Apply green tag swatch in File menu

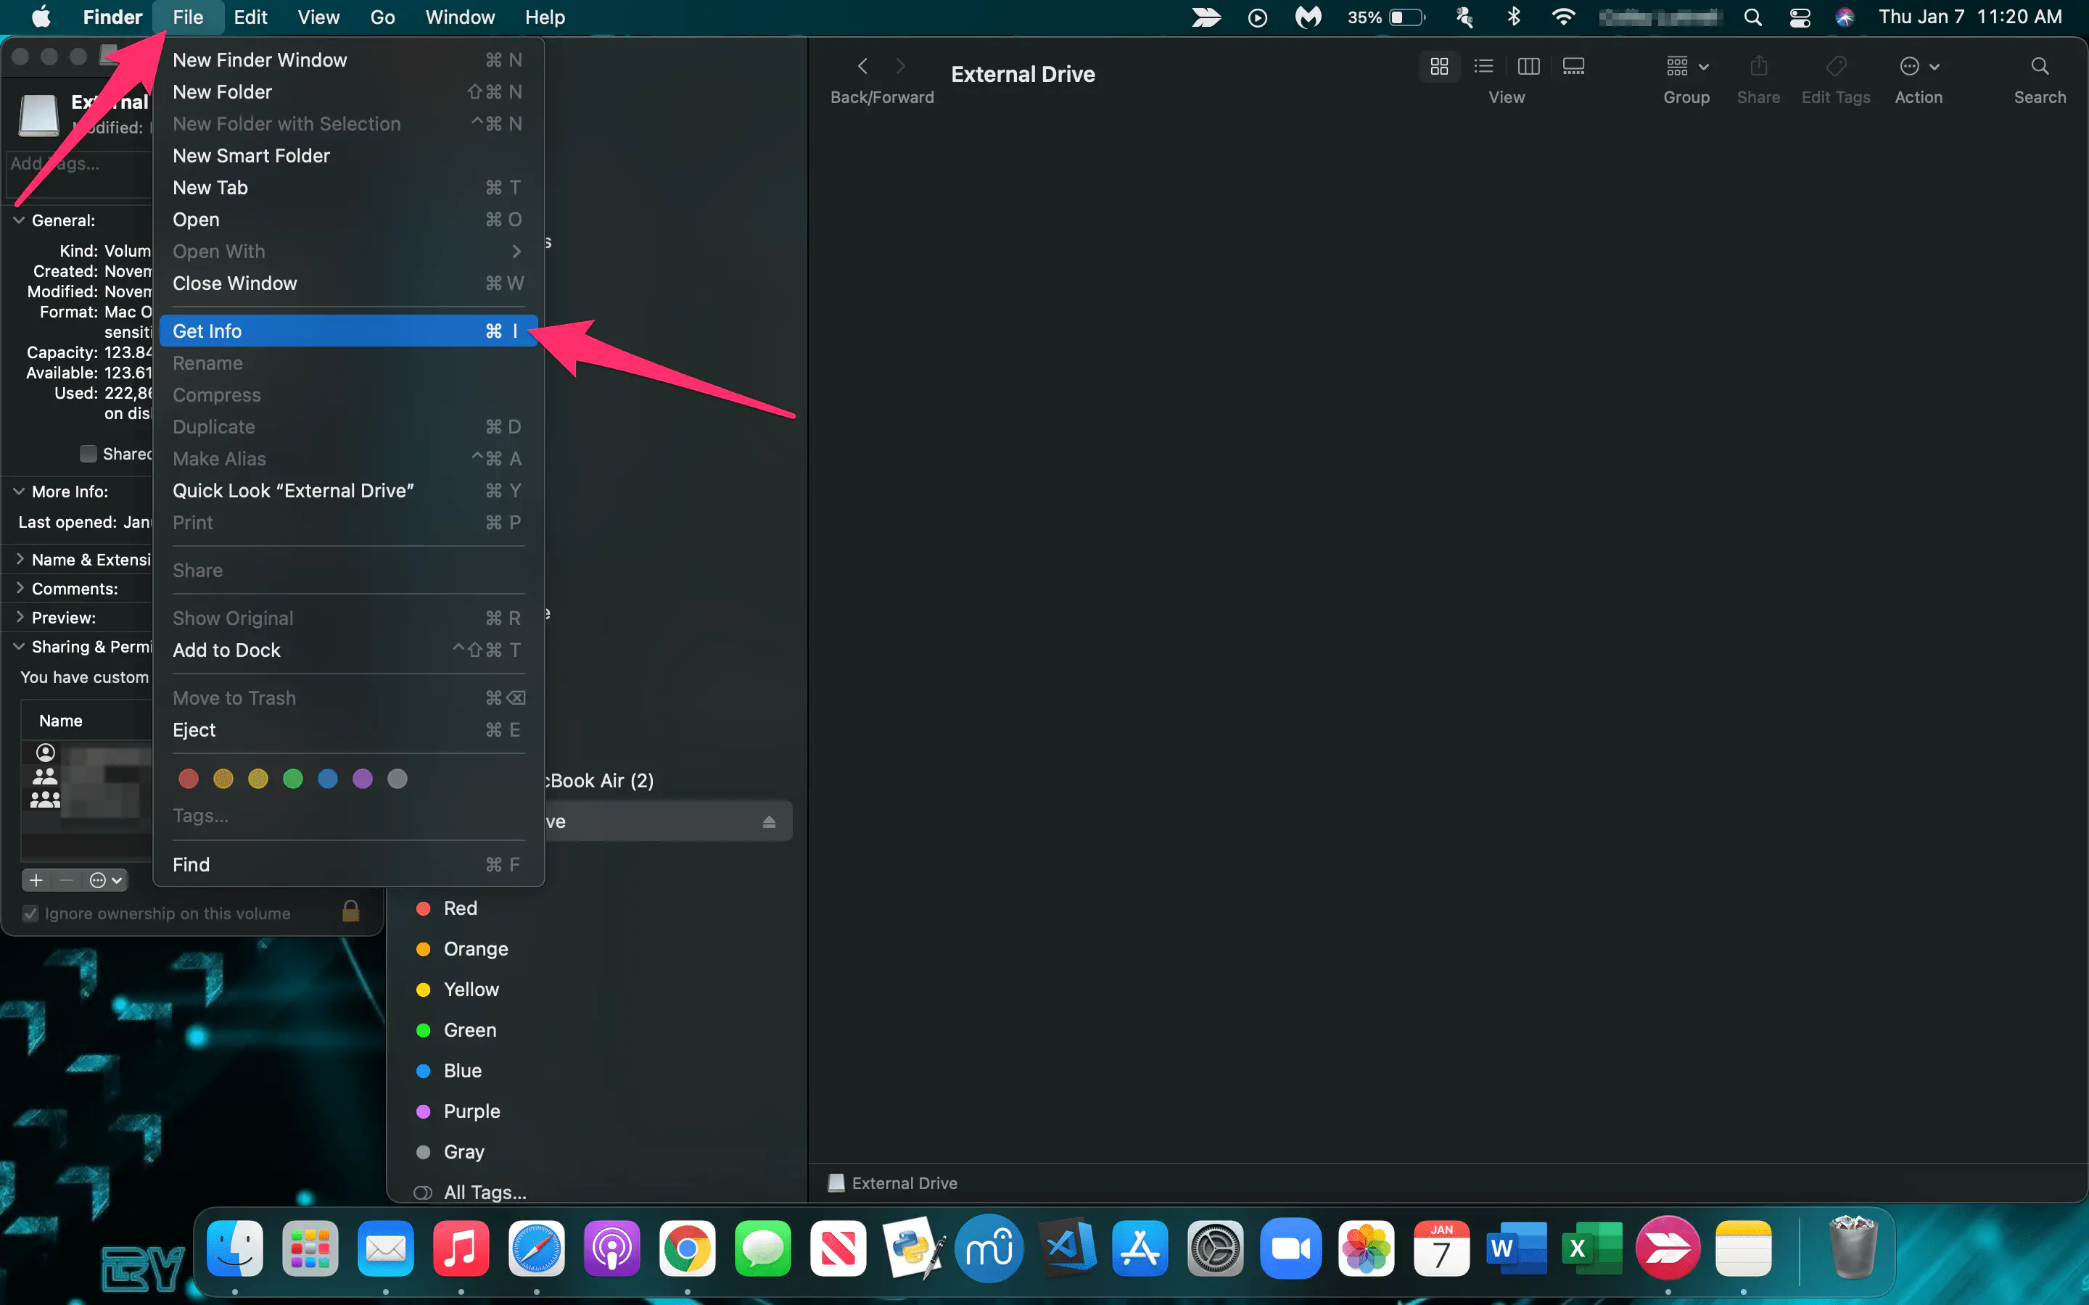click(x=292, y=779)
